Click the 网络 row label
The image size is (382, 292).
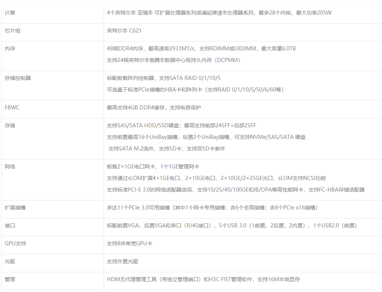click(10, 167)
